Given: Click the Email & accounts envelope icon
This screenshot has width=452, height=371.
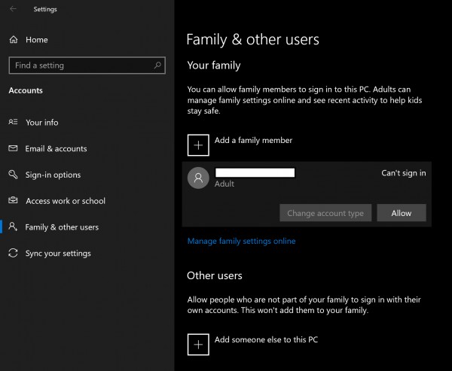Looking at the screenshot, I should (x=13, y=148).
